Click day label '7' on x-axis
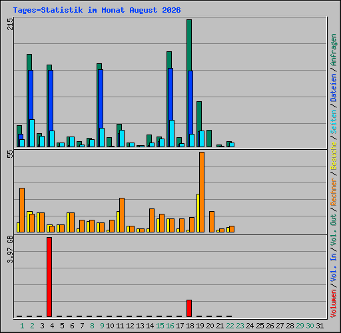Viewport: 341px width, 333px height. point(82,326)
